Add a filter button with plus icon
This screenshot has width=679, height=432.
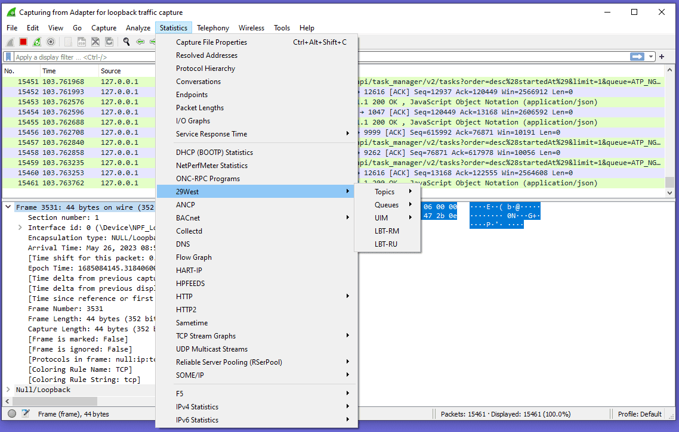click(662, 57)
